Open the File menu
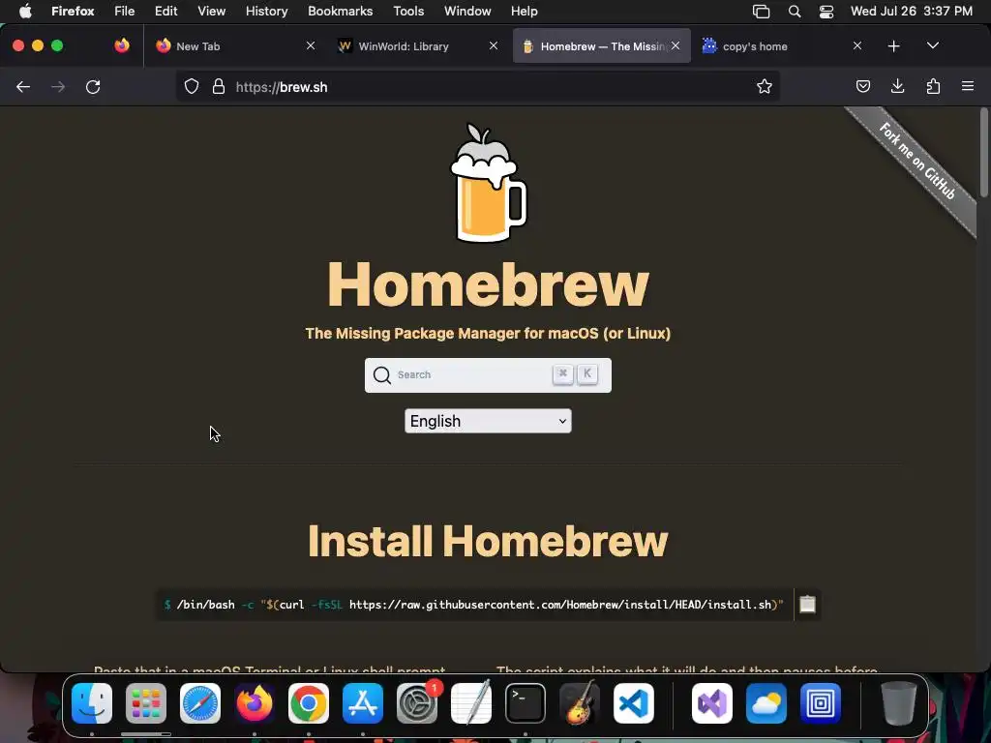The width and height of the screenshot is (991, 743). (x=125, y=11)
